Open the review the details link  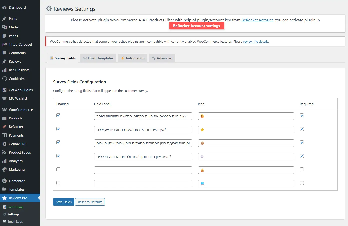tap(256, 42)
